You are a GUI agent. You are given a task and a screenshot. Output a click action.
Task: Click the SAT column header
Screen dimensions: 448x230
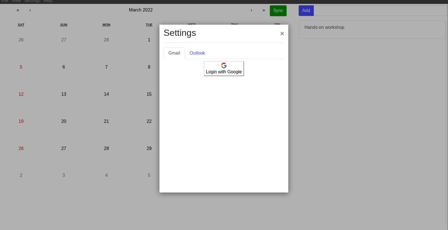pos(21,25)
